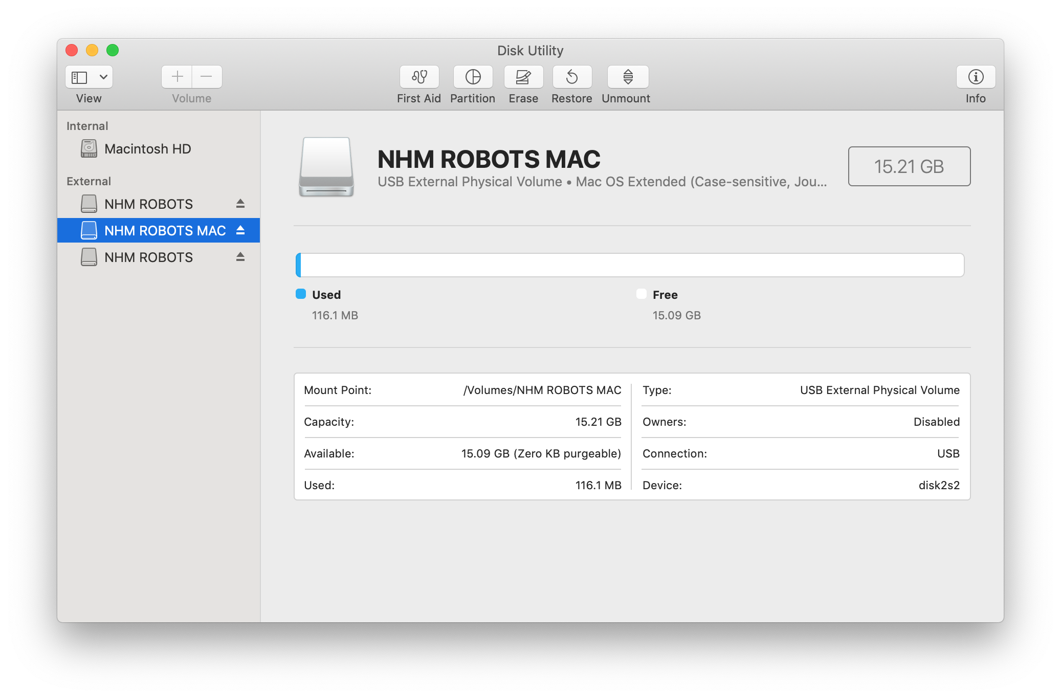Open the Partition tool
Image resolution: width=1061 pixels, height=698 pixels.
(473, 77)
